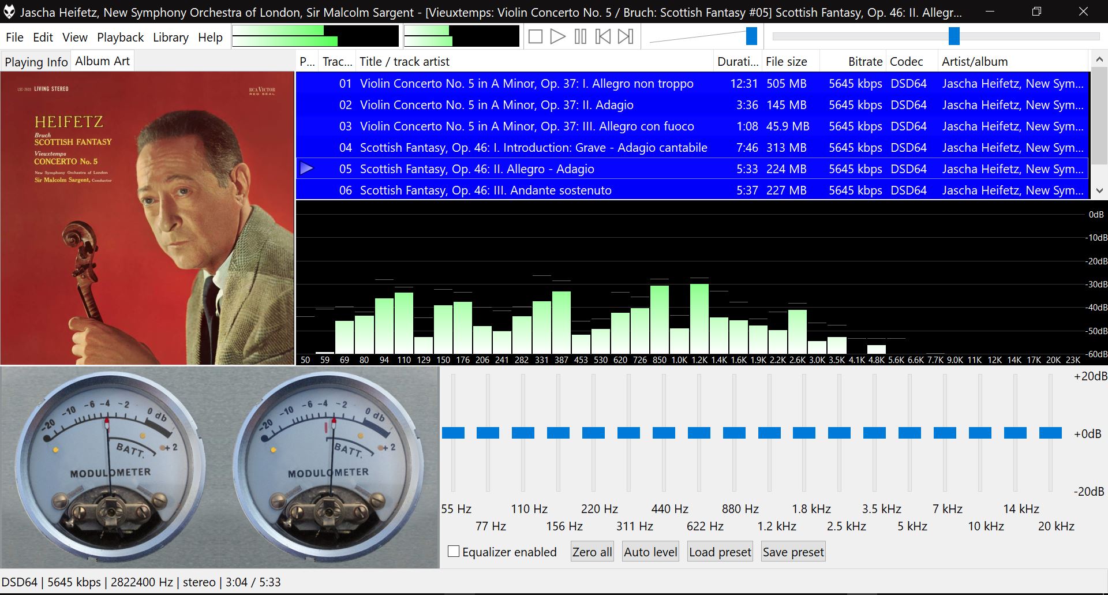Click the 77 Hz equalizer slider
The width and height of the screenshot is (1108, 595).
click(x=488, y=433)
